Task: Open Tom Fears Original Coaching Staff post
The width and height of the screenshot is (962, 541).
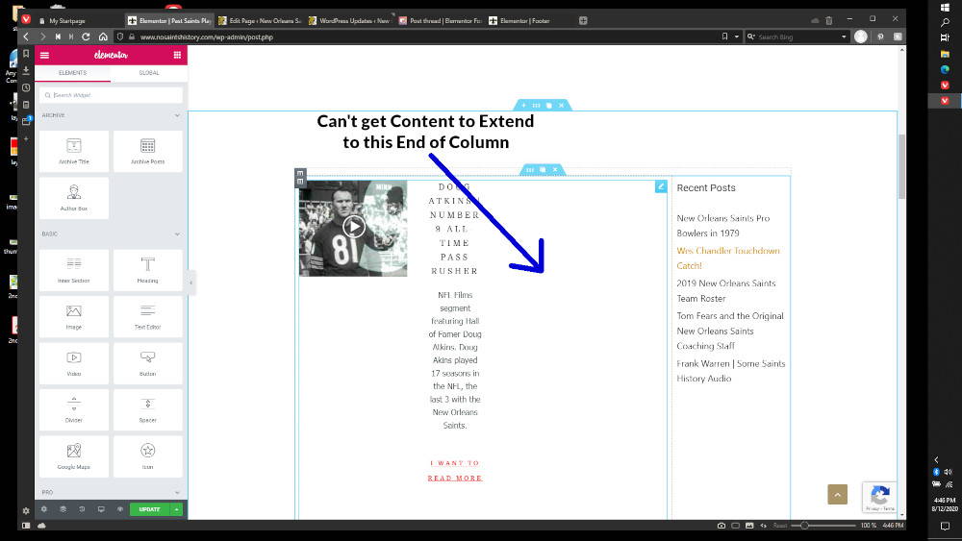Action: click(x=730, y=331)
